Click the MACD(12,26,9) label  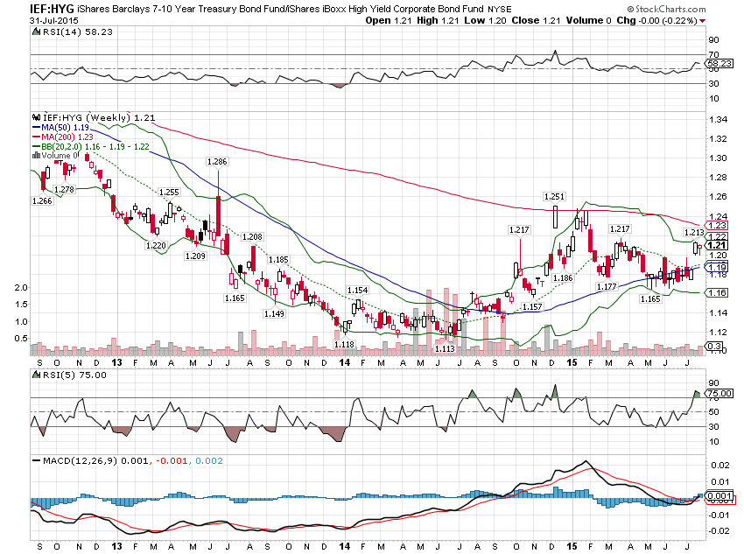click(81, 460)
